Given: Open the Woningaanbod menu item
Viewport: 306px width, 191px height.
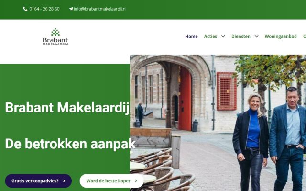Looking at the screenshot, I should (x=281, y=36).
